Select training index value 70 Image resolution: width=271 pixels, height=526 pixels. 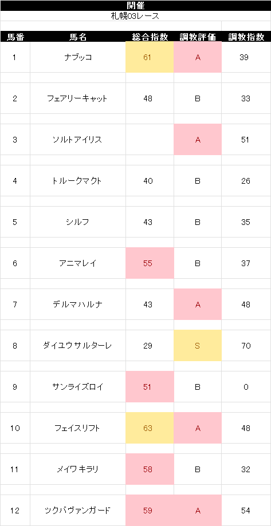tap(246, 346)
